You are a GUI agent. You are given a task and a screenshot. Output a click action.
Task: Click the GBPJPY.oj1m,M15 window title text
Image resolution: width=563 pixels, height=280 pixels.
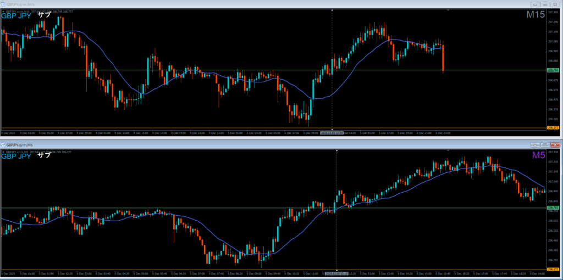[19, 4]
